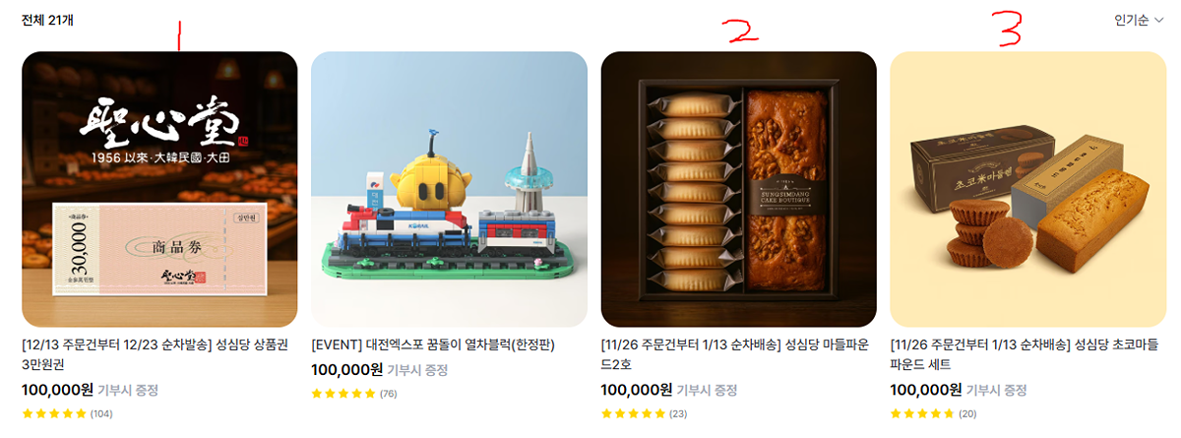Click the 기부시 증정 label under 꿈돌이 열차블럭
The width and height of the screenshot is (1181, 438).
pyautogui.click(x=417, y=370)
